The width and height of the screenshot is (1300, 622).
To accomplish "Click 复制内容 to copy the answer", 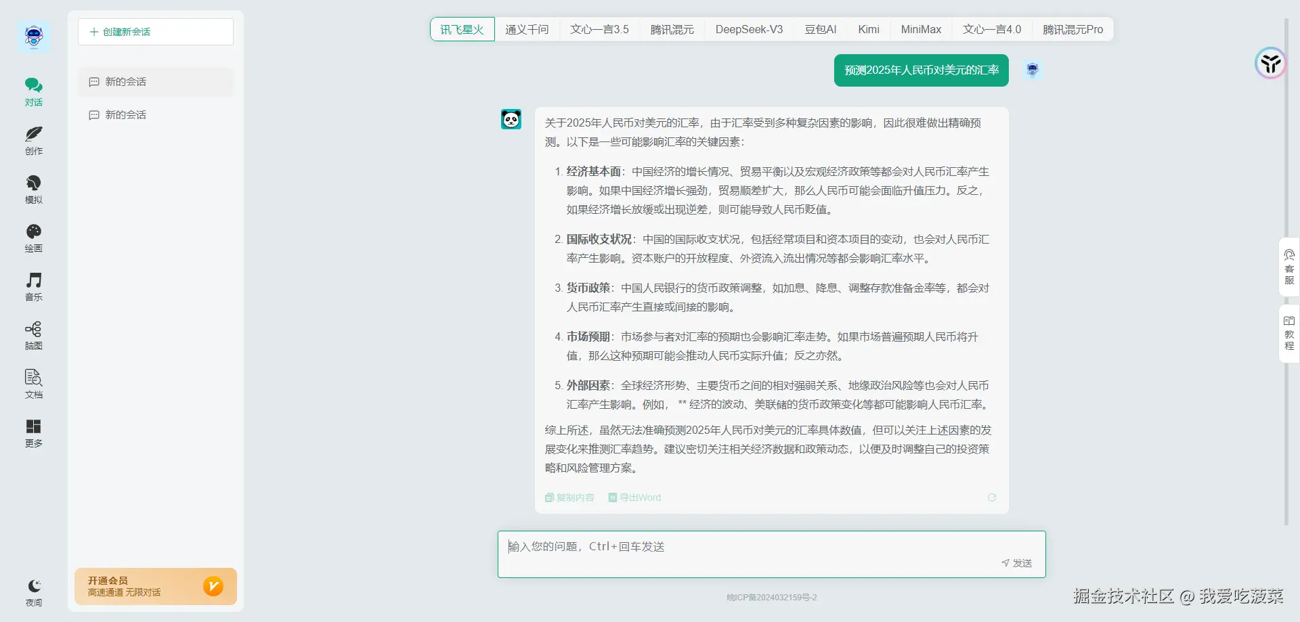I will (x=569, y=497).
